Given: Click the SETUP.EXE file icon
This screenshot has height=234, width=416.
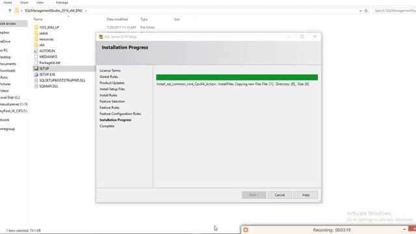Looking at the screenshot, I should [x=36, y=74].
